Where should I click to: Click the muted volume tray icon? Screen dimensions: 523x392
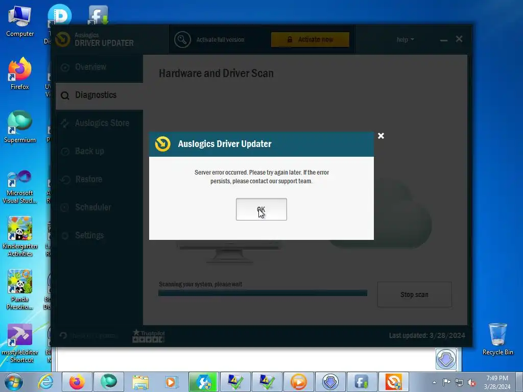coord(471,382)
